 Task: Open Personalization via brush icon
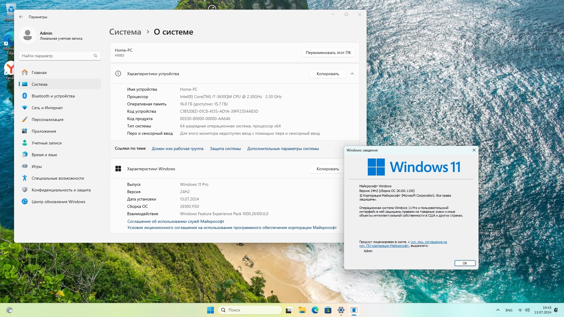tap(25, 119)
